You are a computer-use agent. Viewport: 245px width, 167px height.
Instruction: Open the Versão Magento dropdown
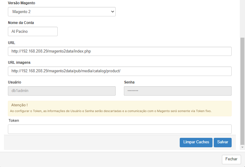(x=62, y=12)
